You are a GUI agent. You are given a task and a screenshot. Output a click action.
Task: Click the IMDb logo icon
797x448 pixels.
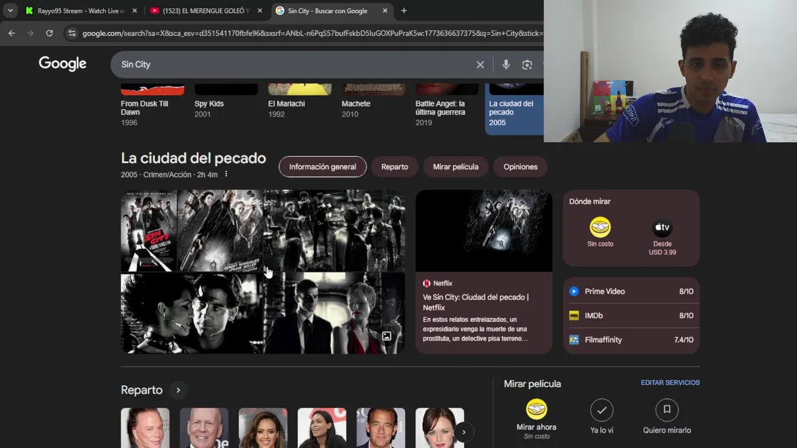[x=574, y=315]
